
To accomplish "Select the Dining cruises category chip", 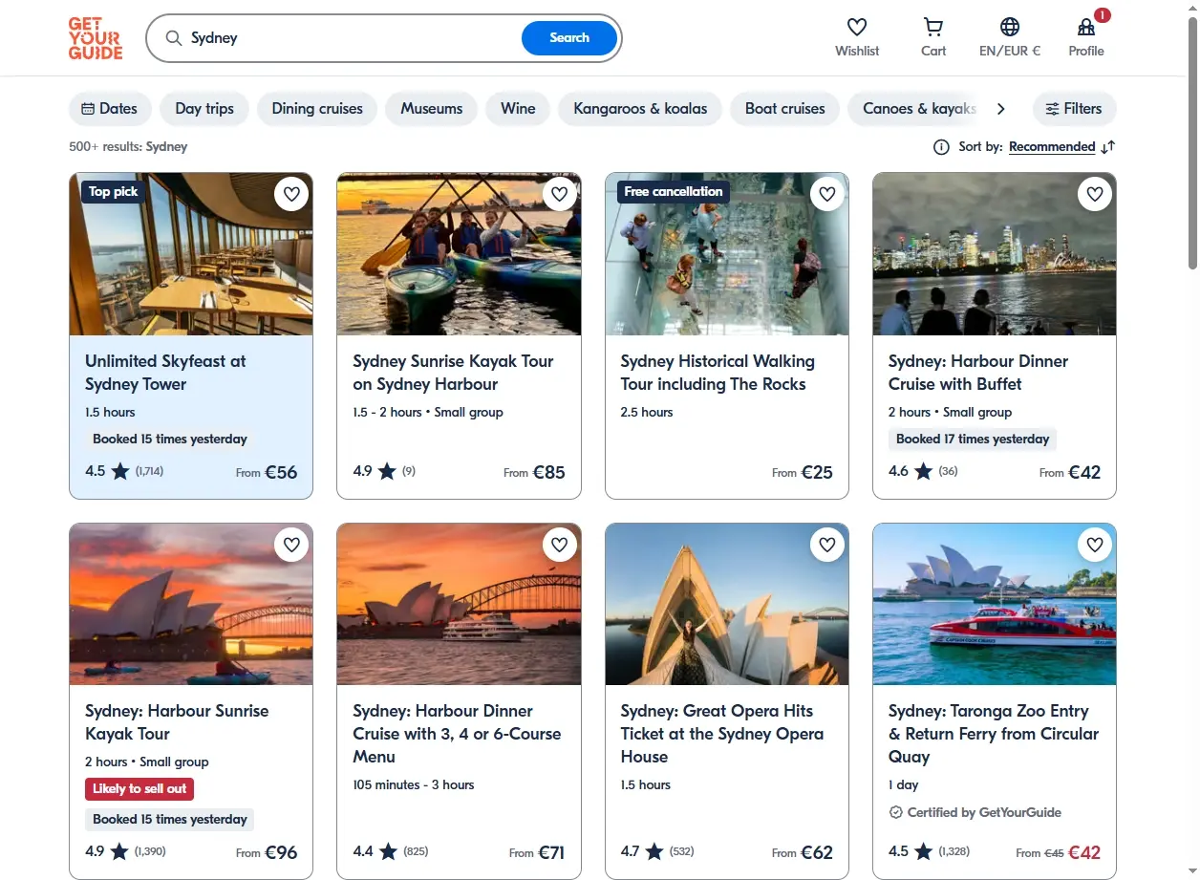I will (317, 109).
